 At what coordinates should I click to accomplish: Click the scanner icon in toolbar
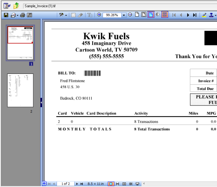tap(13, 15)
